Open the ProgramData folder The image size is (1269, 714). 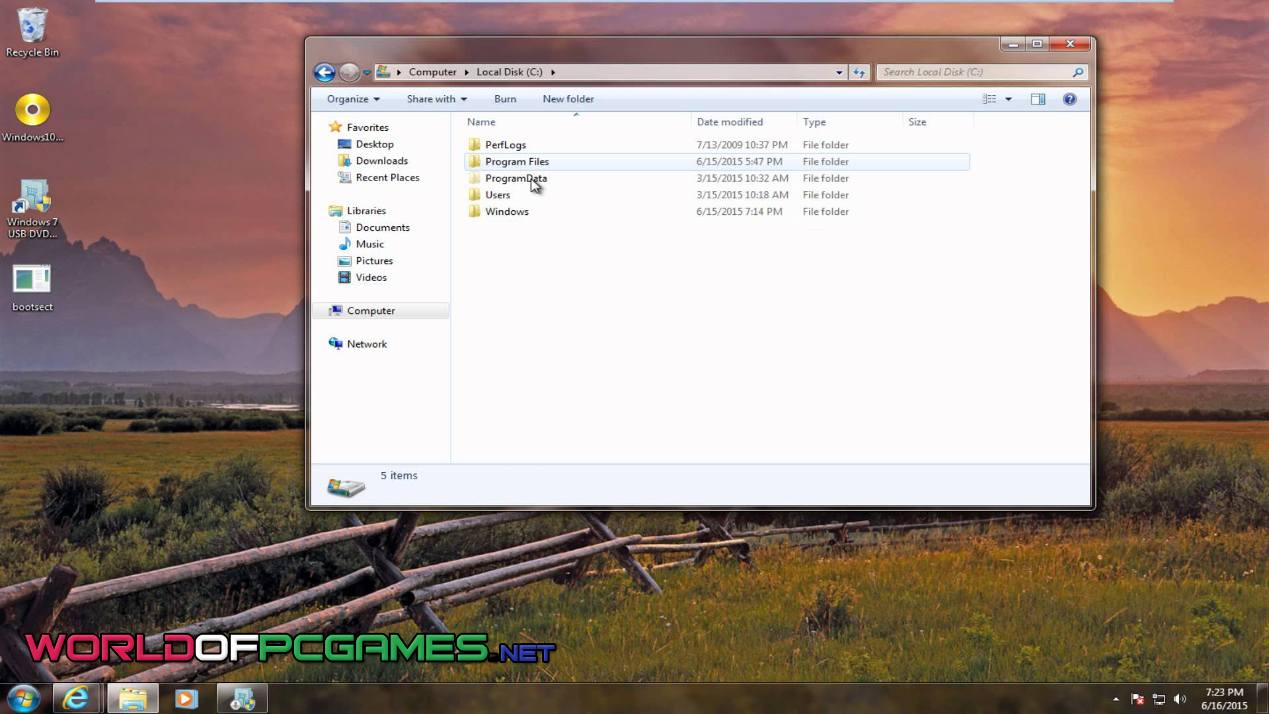point(516,178)
